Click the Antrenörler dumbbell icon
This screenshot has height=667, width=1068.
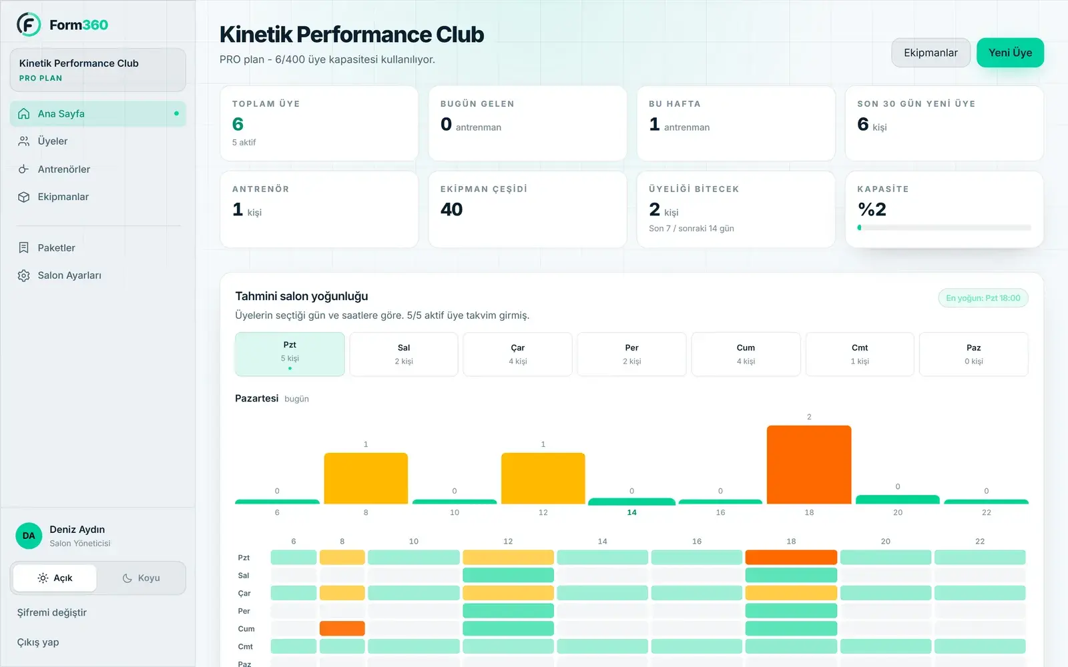24,169
